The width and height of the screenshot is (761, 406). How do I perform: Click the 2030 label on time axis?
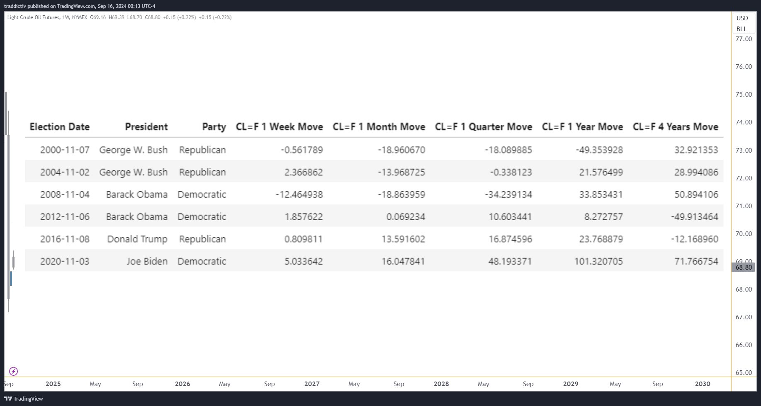[703, 384]
